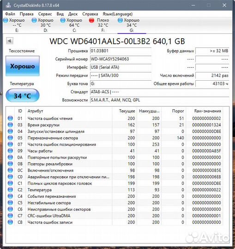
Task: Click status orb of attribute C8
Action: [x=10, y=222]
